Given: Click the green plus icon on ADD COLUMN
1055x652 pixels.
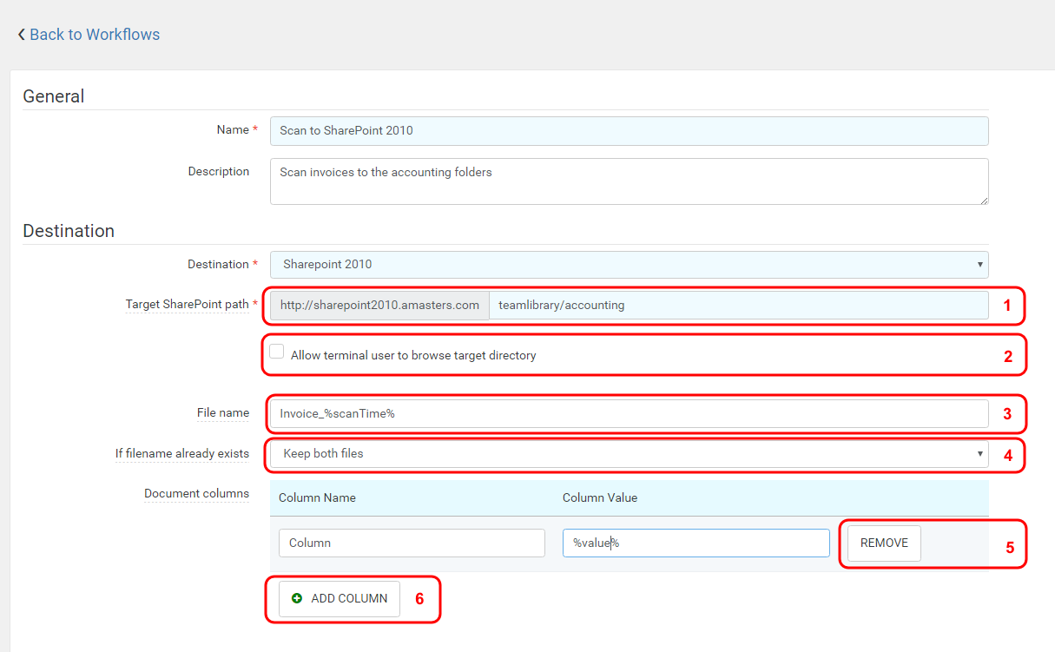Looking at the screenshot, I should 297,598.
